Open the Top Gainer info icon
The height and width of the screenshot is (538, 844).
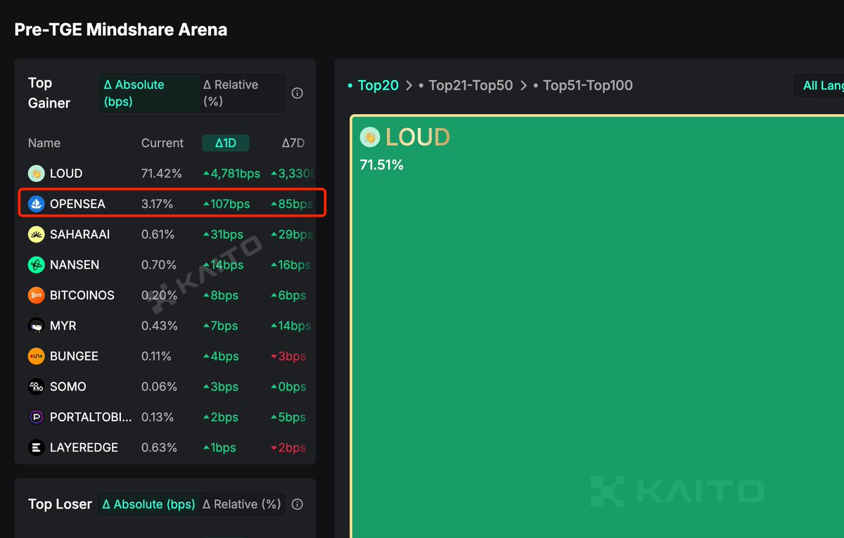pyautogui.click(x=298, y=93)
